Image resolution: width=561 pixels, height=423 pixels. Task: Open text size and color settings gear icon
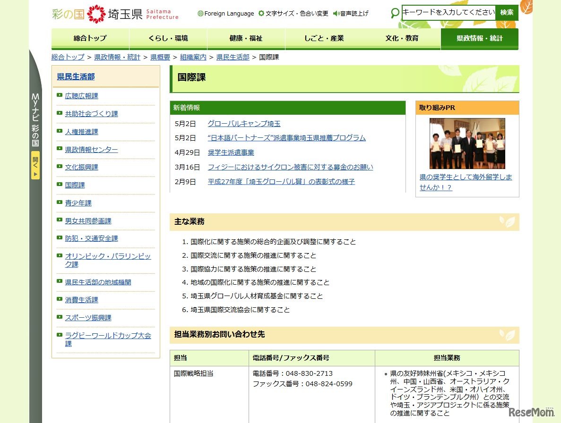(261, 14)
